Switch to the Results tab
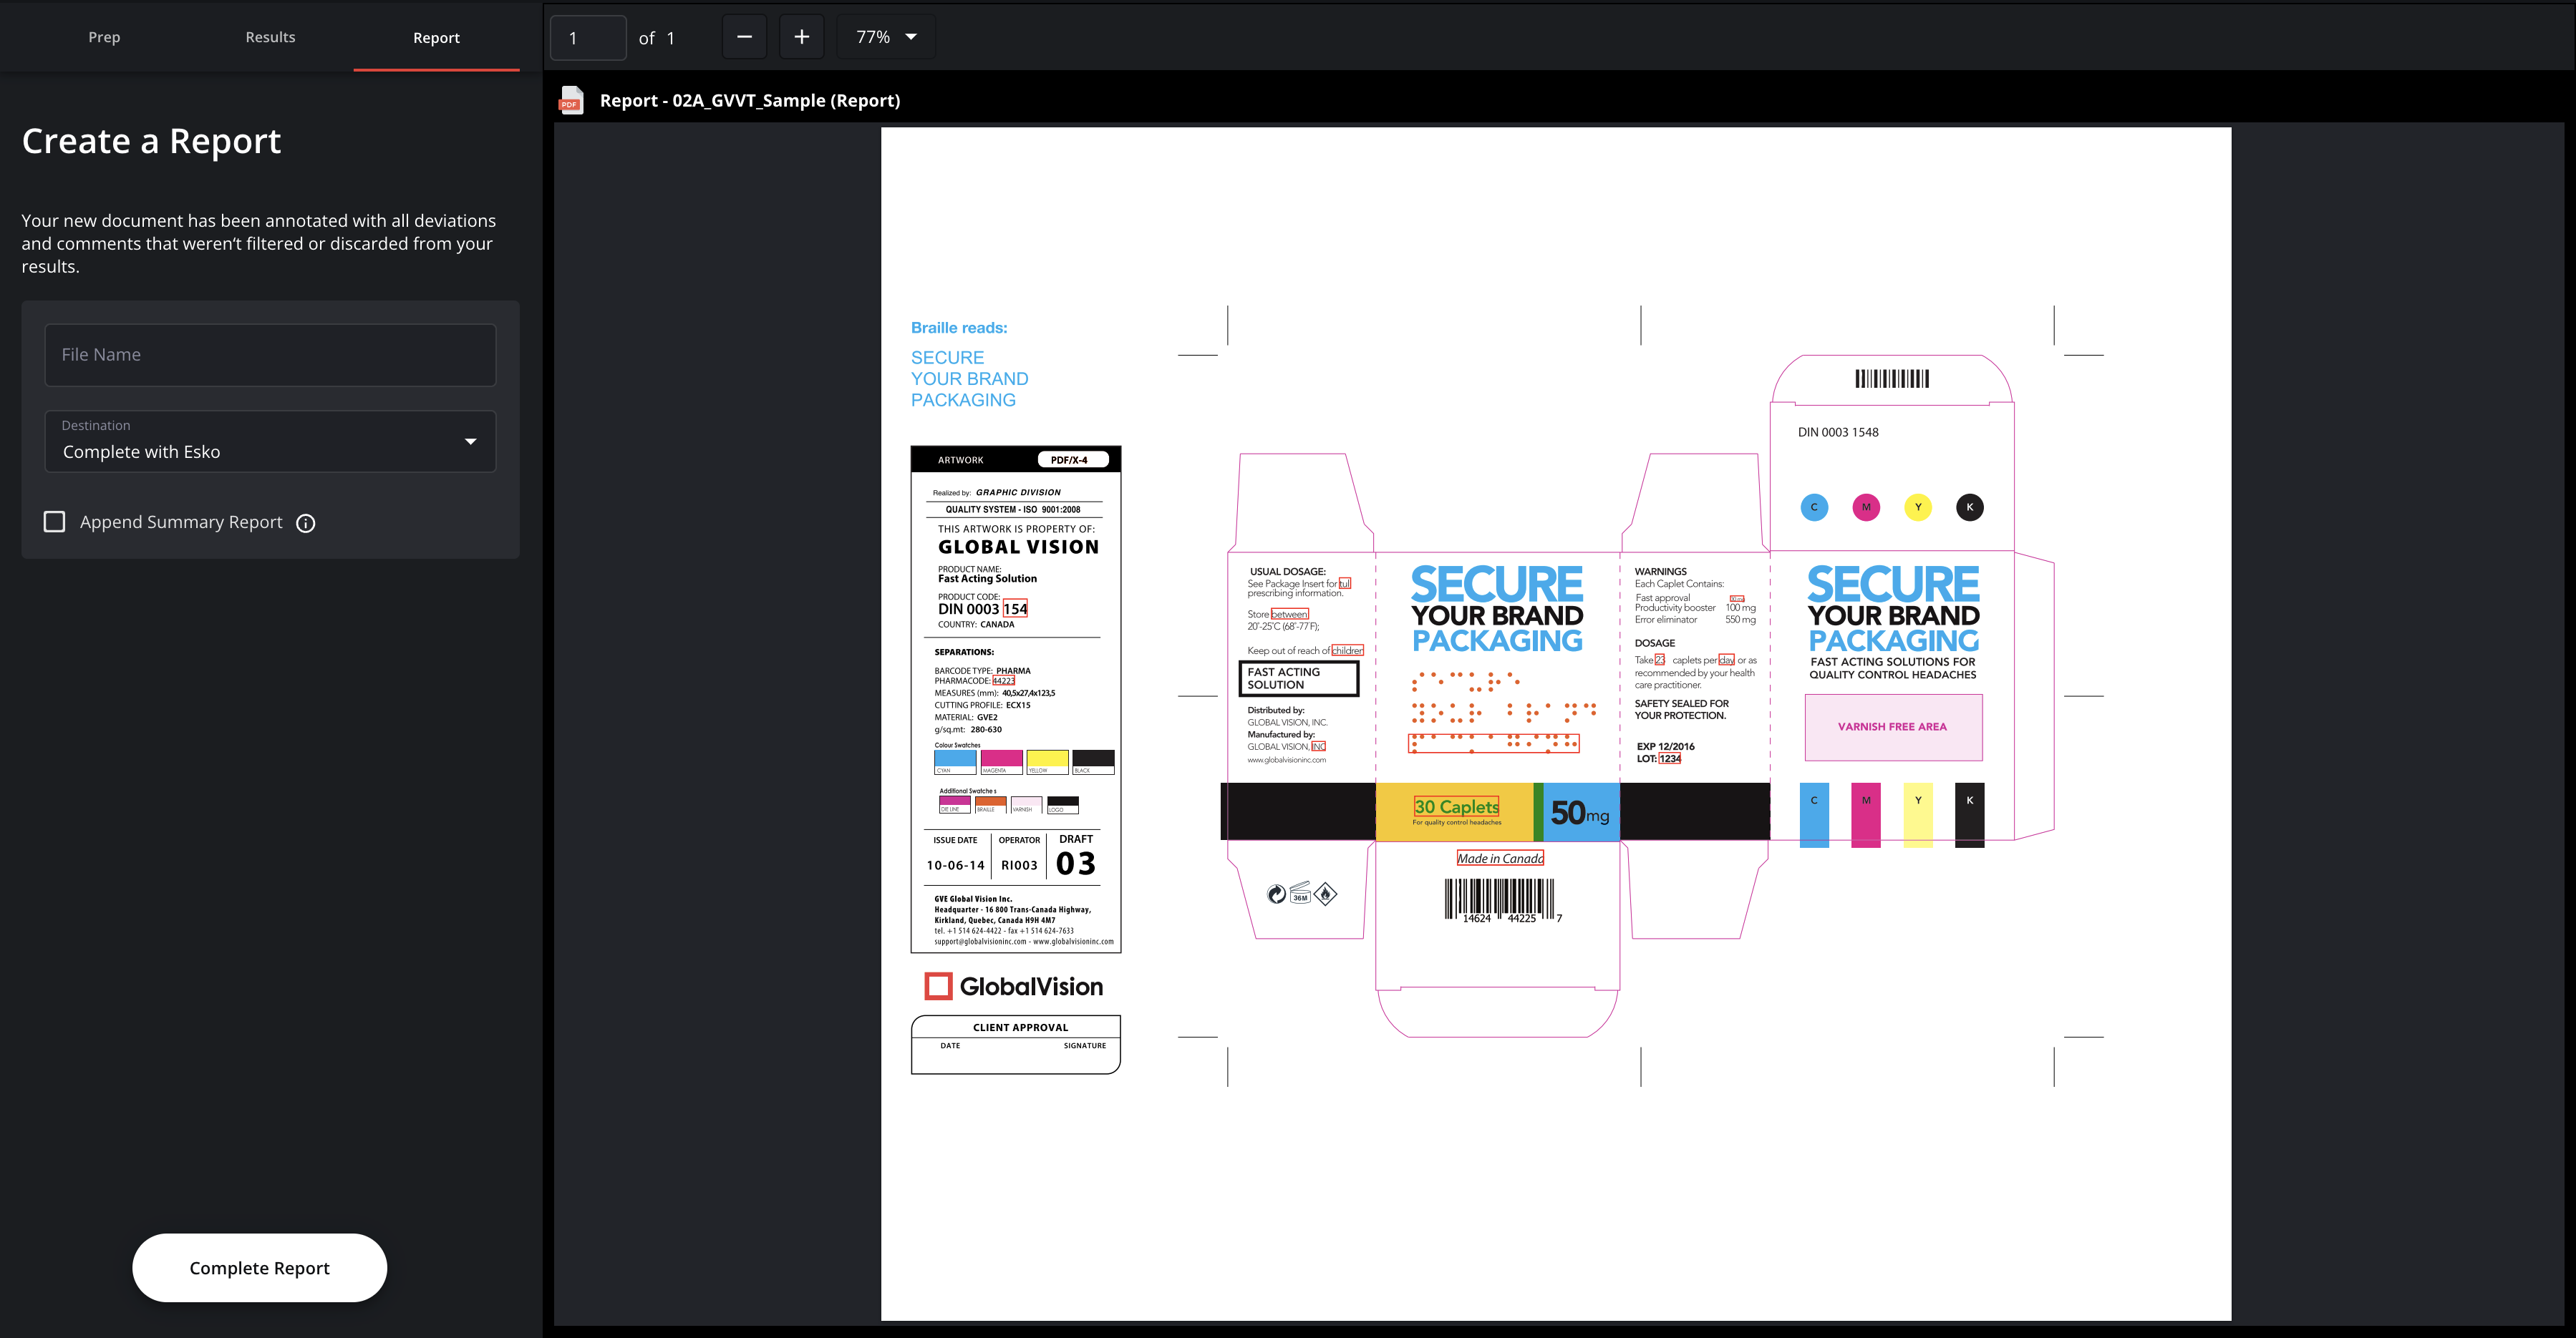The height and width of the screenshot is (1338, 2576). pyautogui.click(x=270, y=37)
